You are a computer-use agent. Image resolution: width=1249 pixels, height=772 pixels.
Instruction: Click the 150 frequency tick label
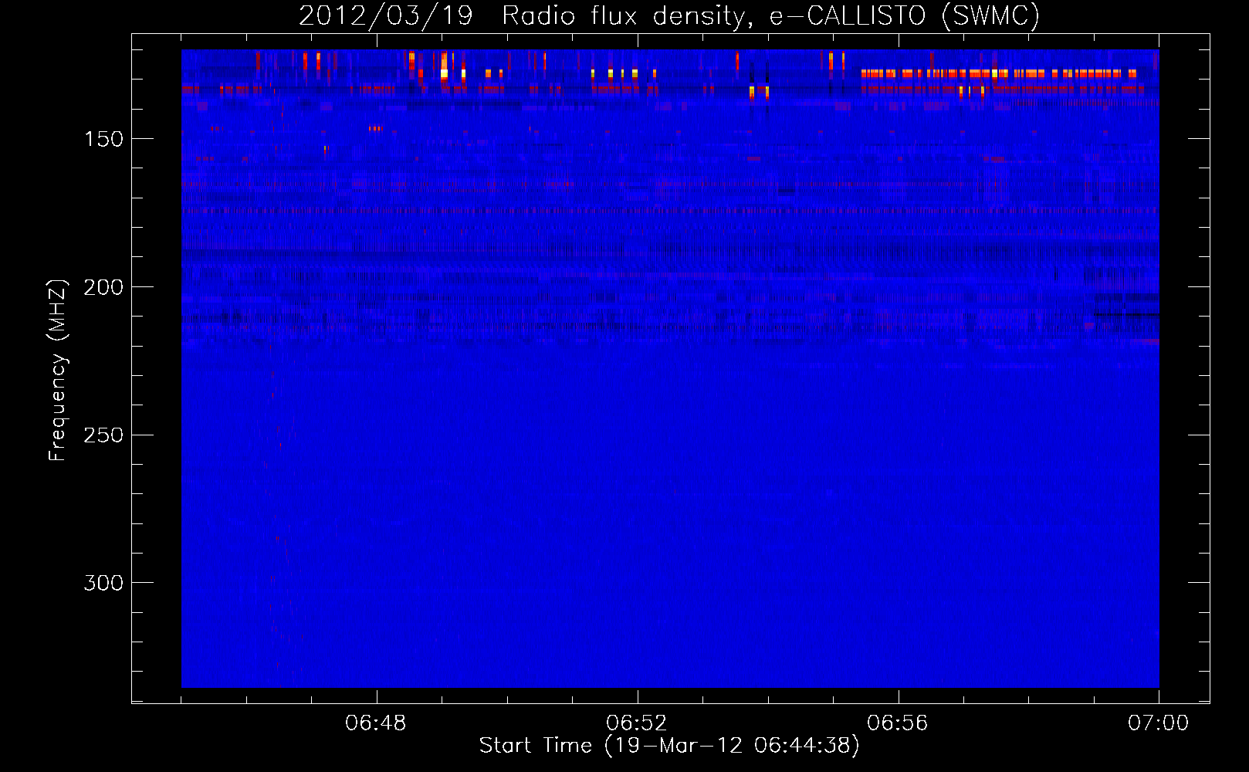tap(103, 139)
